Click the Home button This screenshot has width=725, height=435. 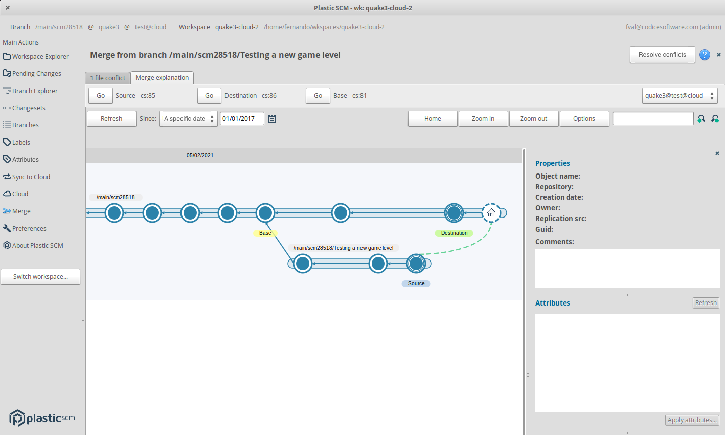point(433,119)
